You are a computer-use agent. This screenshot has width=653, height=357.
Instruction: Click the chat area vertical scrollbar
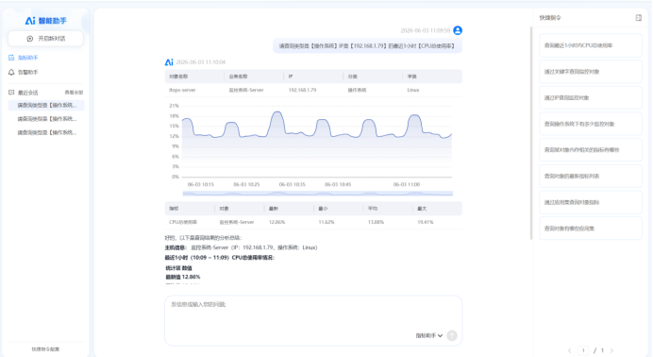(531, 133)
